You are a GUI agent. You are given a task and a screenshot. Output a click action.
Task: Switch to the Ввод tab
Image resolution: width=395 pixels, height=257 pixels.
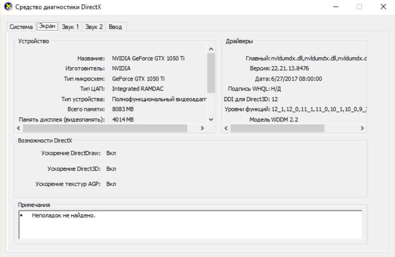pos(115,27)
